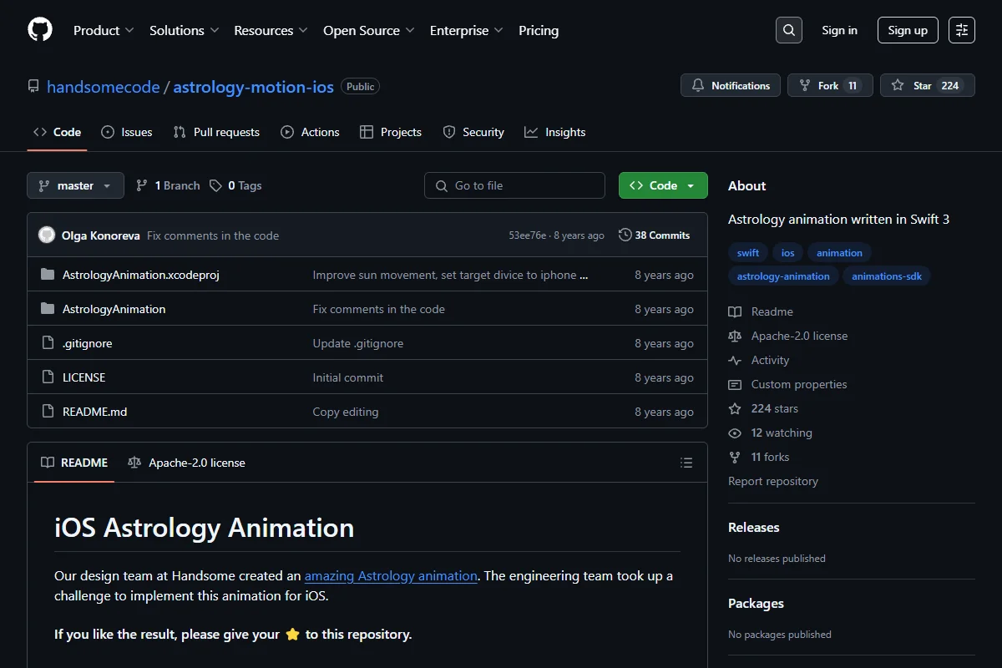
Task: Switch to the Apache-2.0 license tab
Action: pyautogui.click(x=187, y=463)
